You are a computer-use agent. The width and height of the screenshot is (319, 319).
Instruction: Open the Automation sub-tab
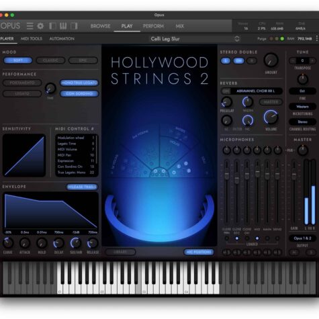pyautogui.click(x=62, y=39)
